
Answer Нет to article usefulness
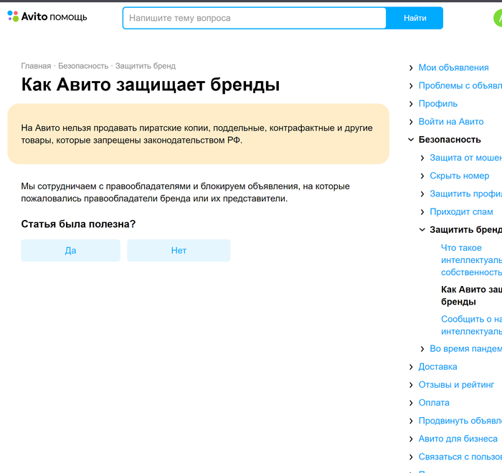179,250
